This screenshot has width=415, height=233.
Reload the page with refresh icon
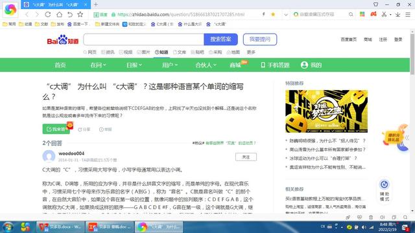click(48, 14)
